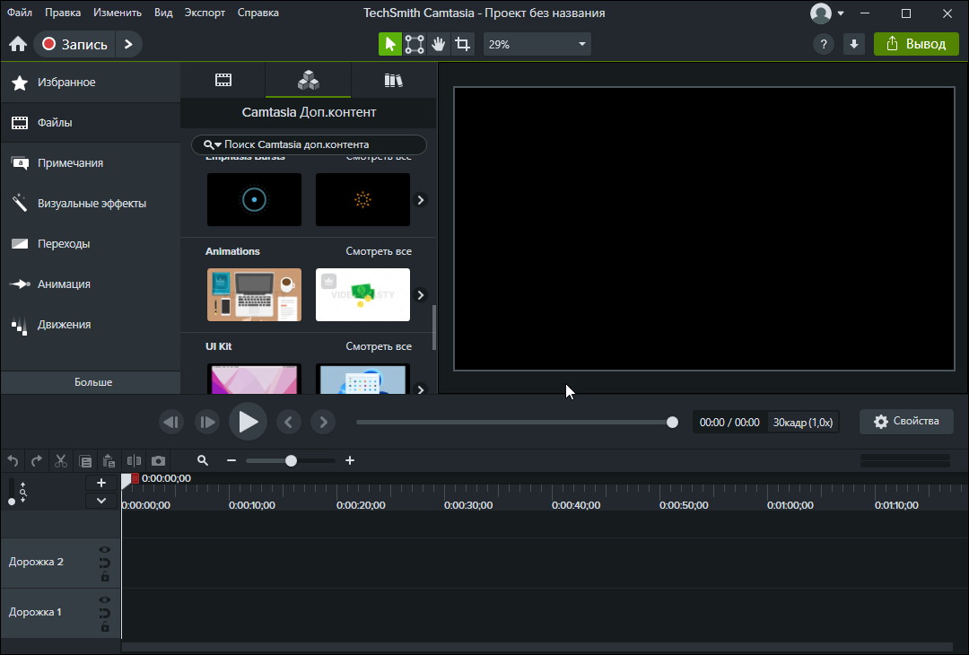Viewport: 969px width, 655px height.
Task: Click Смотреть все for UI Kit
Action: click(379, 346)
